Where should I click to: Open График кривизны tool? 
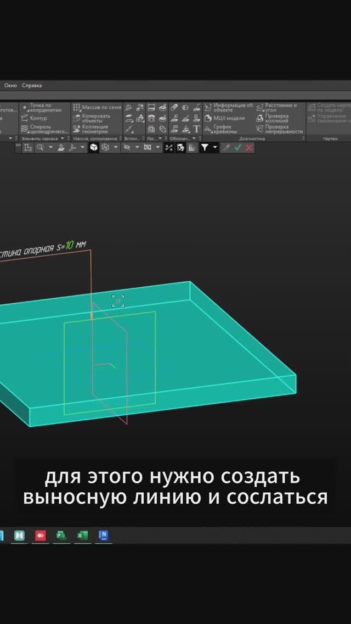(x=222, y=129)
